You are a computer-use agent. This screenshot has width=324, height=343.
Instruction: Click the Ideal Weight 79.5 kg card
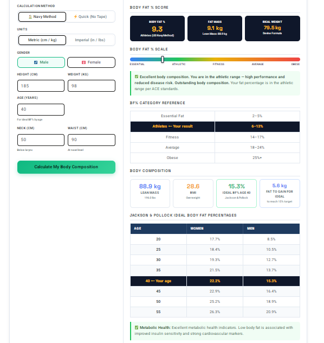click(272, 28)
